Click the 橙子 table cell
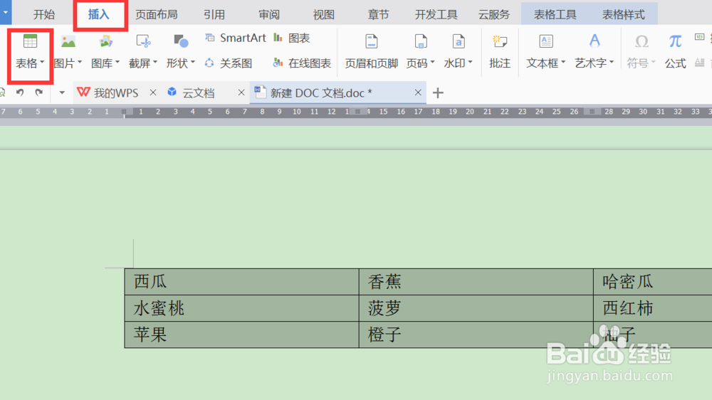 coord(476,335)
